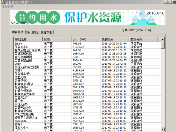Click the scrollbar up arrow
Screen dimensions: 176x132
click(x=163, y=39)
